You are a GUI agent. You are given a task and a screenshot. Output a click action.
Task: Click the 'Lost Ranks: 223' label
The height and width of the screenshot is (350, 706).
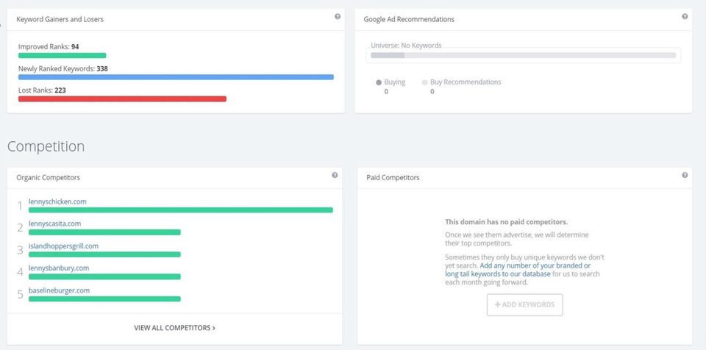click(x=42, y=90)
